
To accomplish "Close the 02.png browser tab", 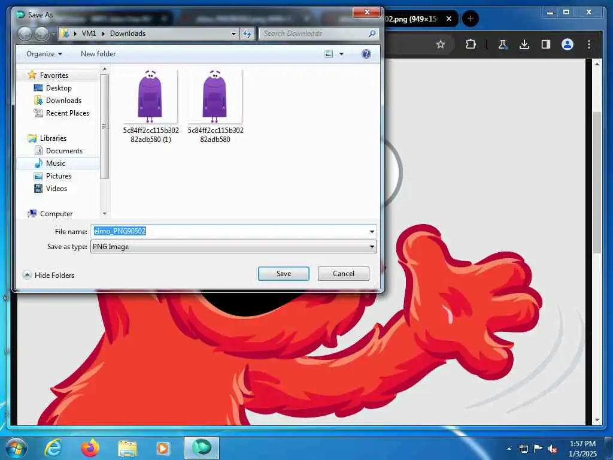I will (449, 19).
